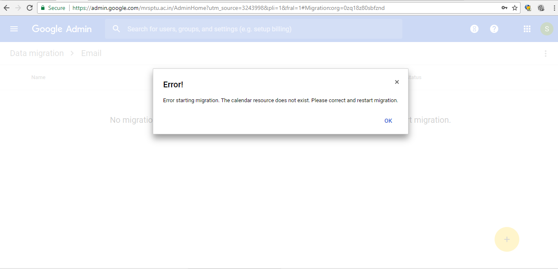Go forward in the browser
The width and height of the screenshot is (558, 269).
point(18,8)
